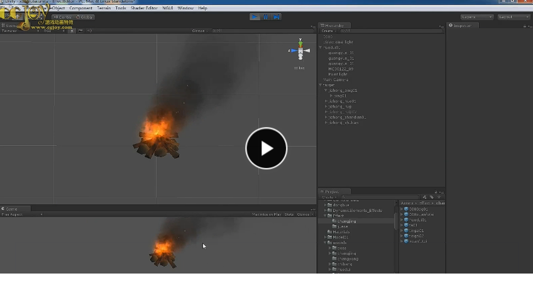
Task: Click the DynamicElements_Effects folder icon
Action: (329, 211)
